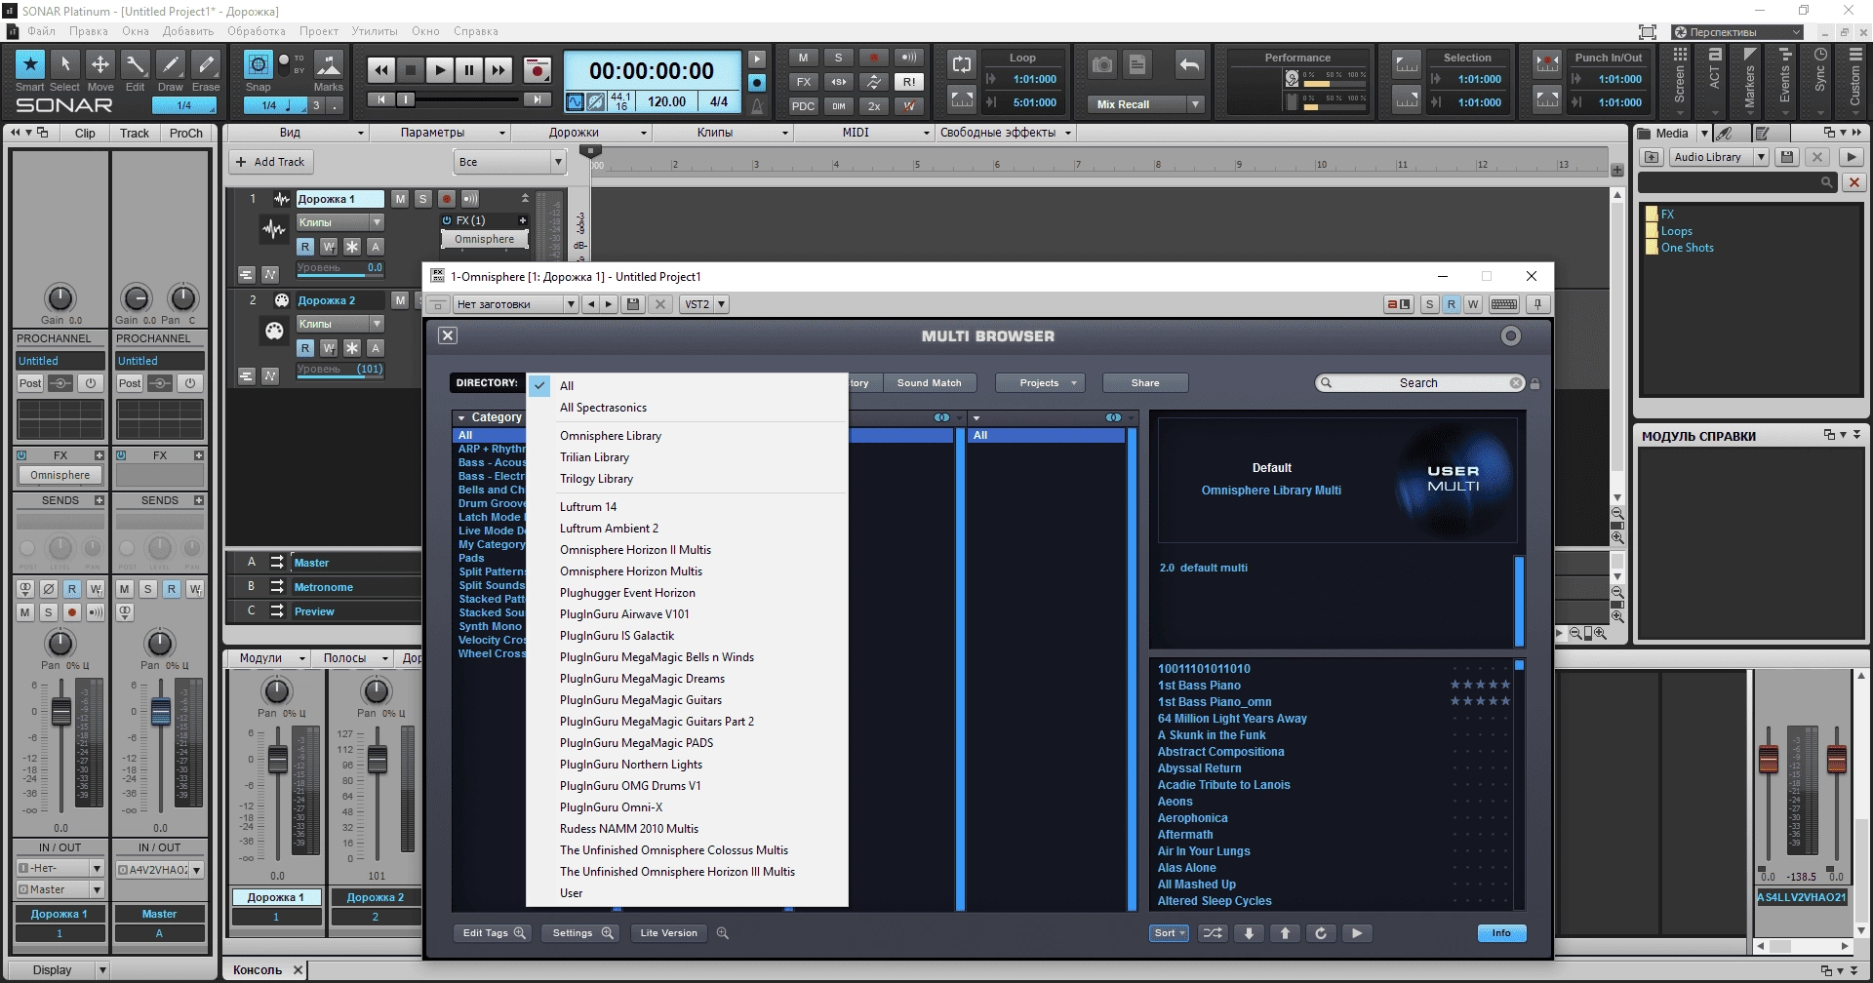
Task: Toggle the Snap to grid button
Action: pos(258,64)
